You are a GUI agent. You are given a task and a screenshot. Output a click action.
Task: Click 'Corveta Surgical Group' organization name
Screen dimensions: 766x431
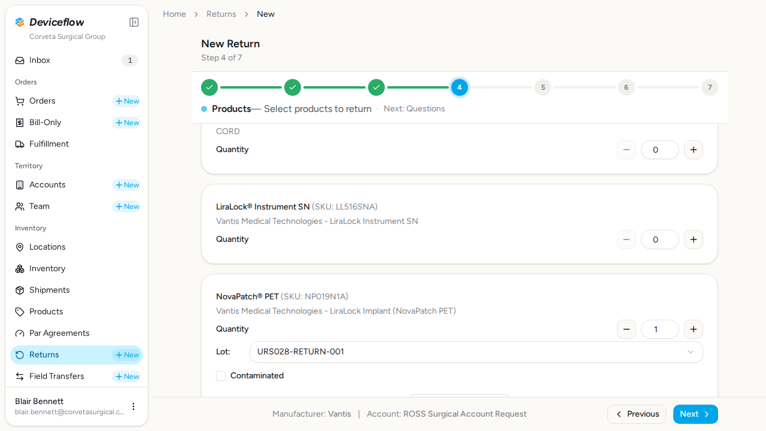67,37
